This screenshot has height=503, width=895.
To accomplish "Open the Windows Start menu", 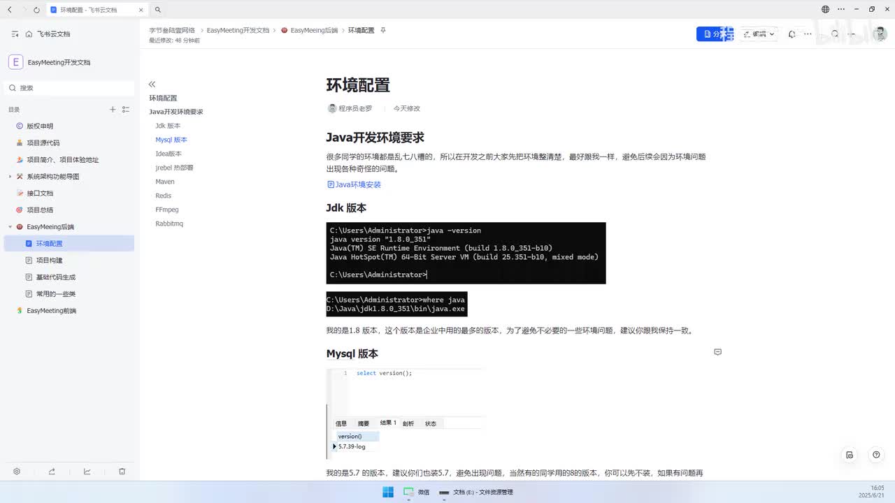I will tap(388, 492).
